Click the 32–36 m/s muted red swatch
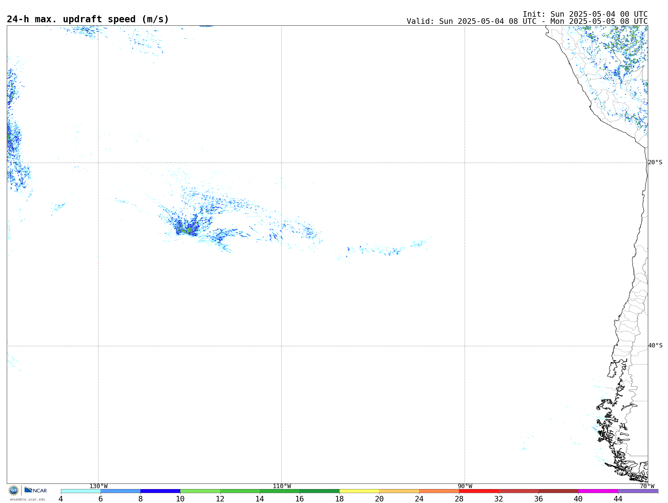The image size is (668, 503). pos(519,491)
